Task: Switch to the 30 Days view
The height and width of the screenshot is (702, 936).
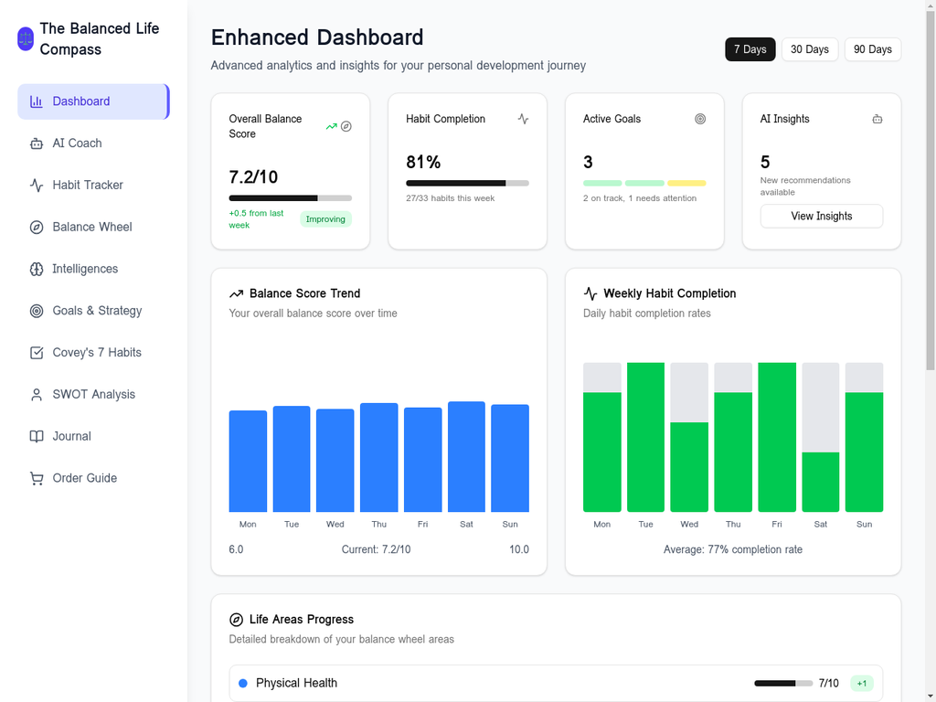Action: (x=809, y=49)
